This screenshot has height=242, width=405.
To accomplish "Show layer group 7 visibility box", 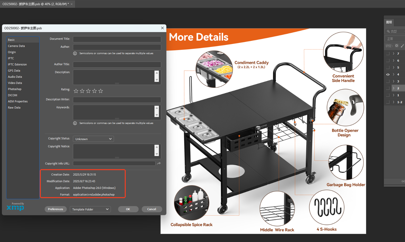I will [388, 54].
